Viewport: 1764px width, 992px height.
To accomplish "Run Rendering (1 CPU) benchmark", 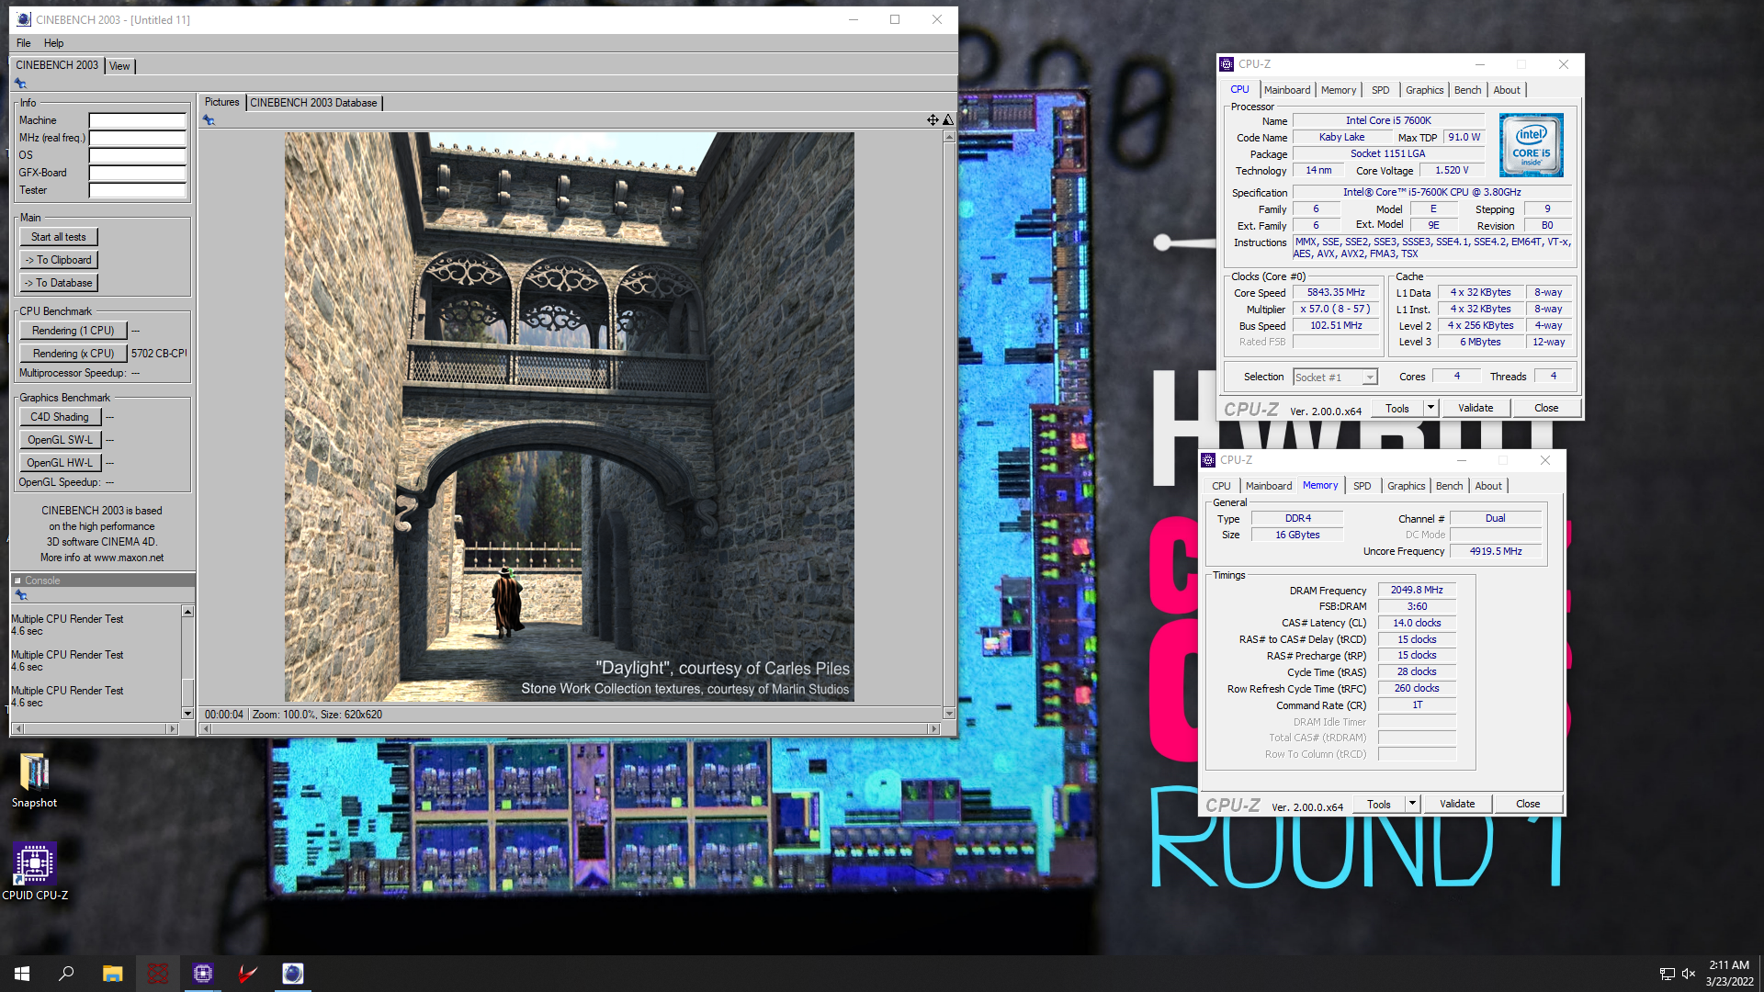I will click(73, 331).
